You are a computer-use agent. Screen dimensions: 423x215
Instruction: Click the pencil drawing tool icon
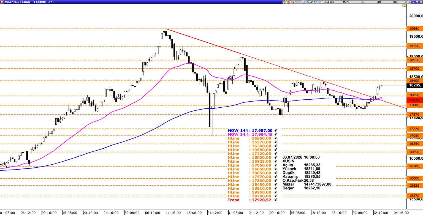311,2
